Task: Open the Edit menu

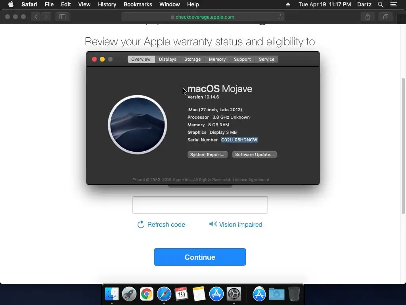Action: 66,4
